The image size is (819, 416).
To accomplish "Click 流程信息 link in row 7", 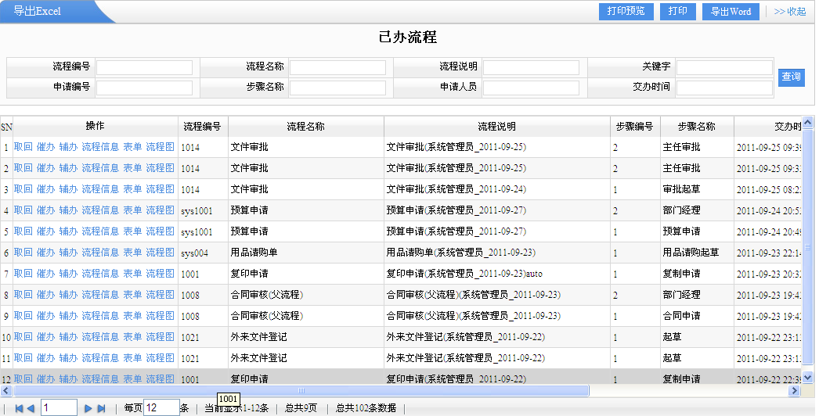I will click(x=100, y=274).
